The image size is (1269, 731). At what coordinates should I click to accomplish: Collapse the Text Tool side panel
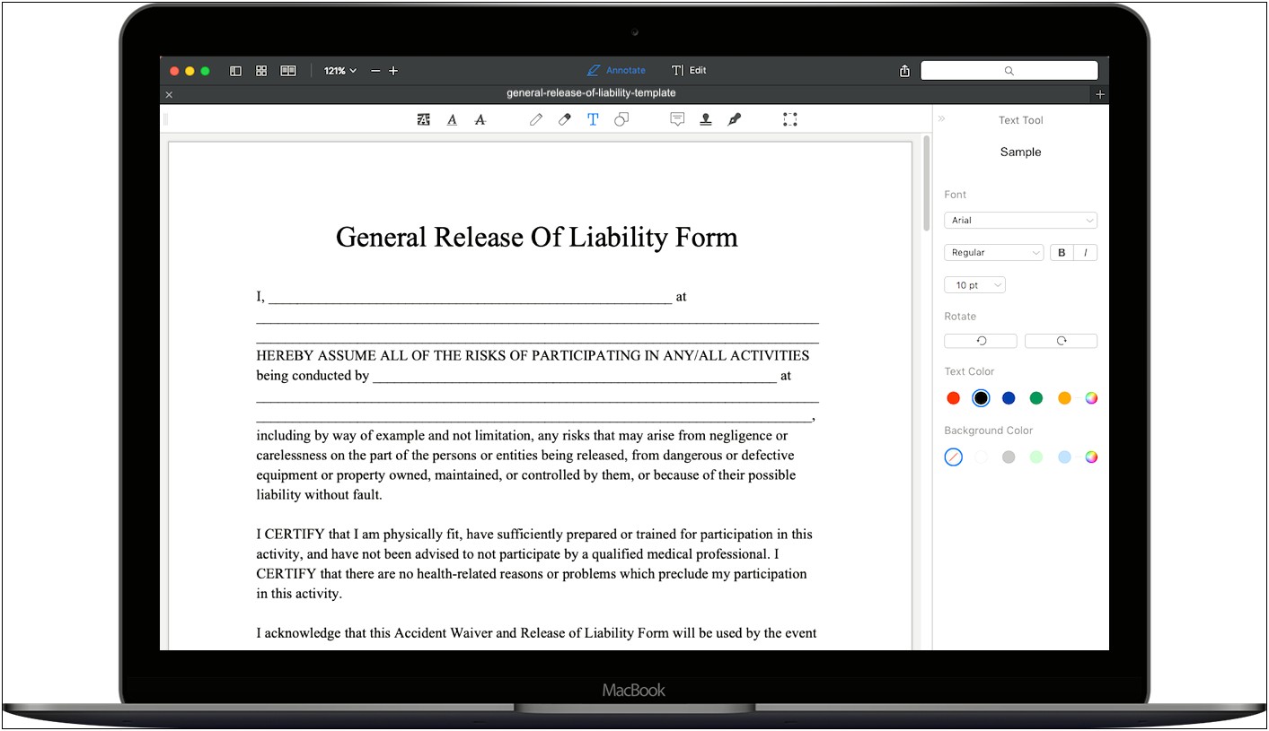click(x=942, y=118)
